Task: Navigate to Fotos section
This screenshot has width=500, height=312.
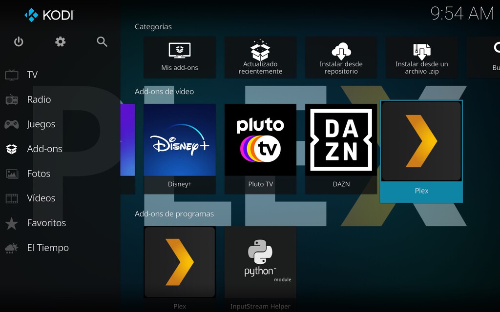Action: [x=39, y=174]
